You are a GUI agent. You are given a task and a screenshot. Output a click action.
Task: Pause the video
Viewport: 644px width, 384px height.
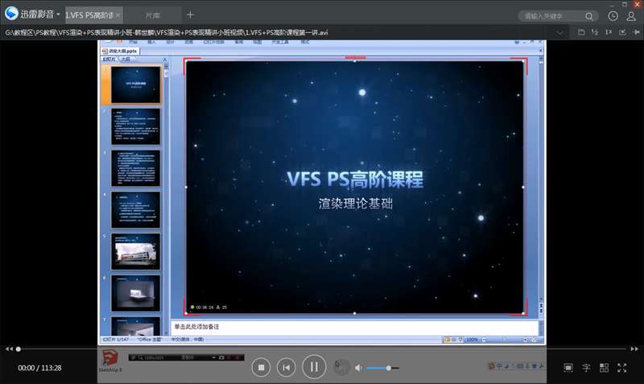314,367
